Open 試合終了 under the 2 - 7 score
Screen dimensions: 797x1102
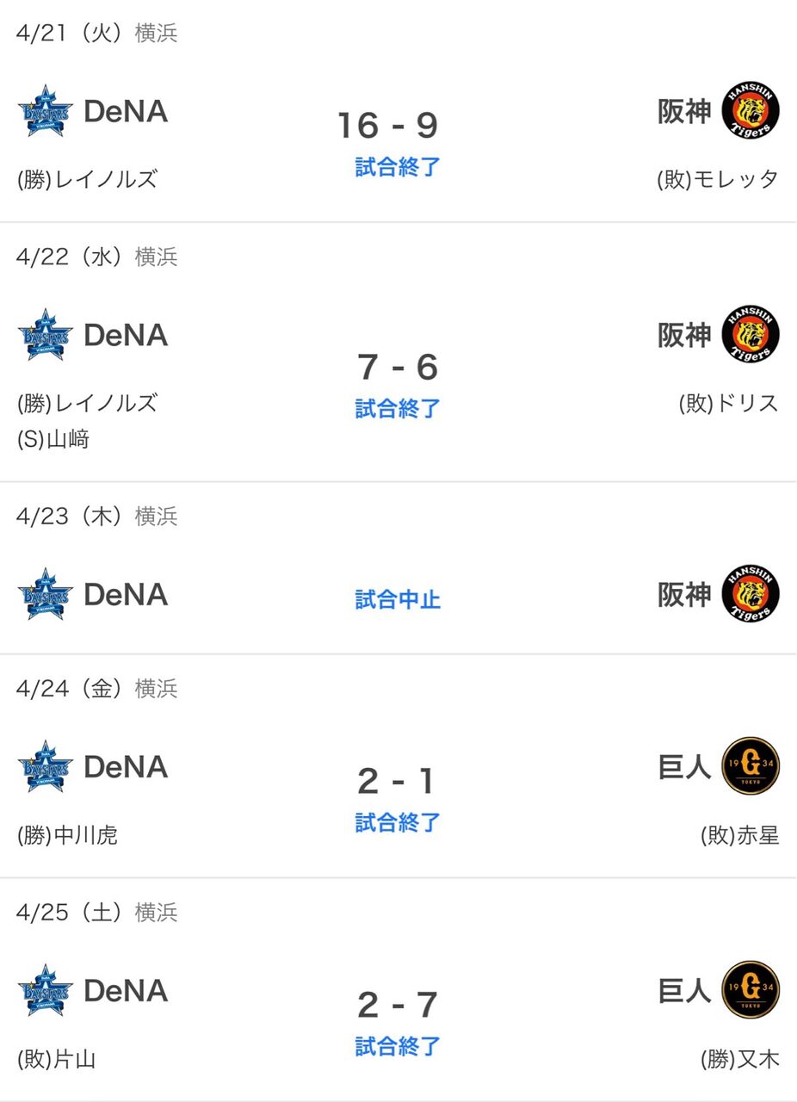pos(398,1045)
